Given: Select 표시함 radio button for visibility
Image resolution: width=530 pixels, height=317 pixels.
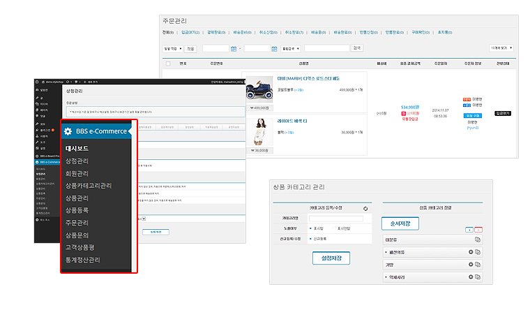Looking at the screenshot, I should pos(310,229).
